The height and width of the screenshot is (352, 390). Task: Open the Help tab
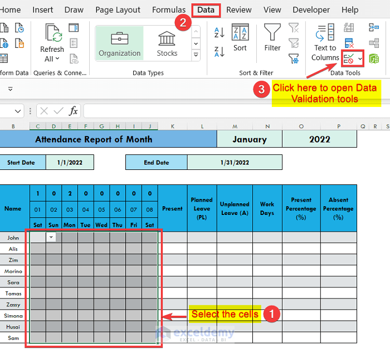[x=350, y=10]
